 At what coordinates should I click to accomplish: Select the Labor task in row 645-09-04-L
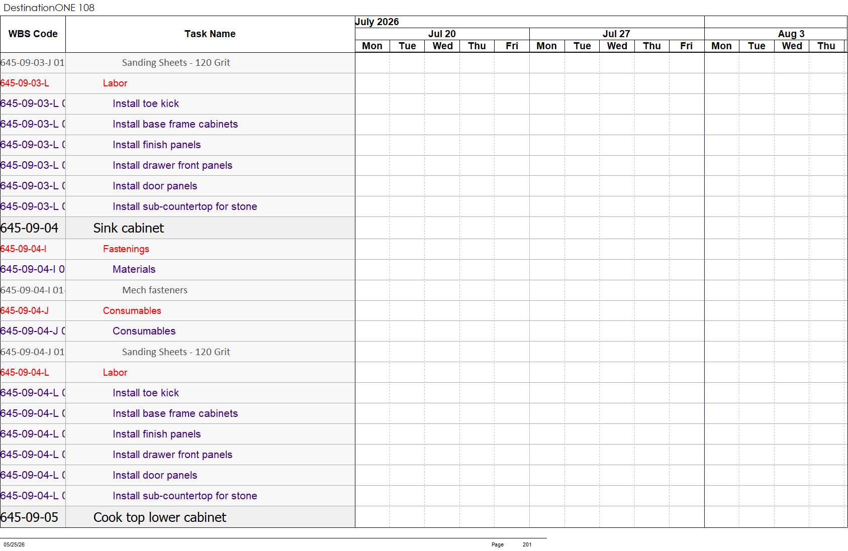tap(115, 373)
